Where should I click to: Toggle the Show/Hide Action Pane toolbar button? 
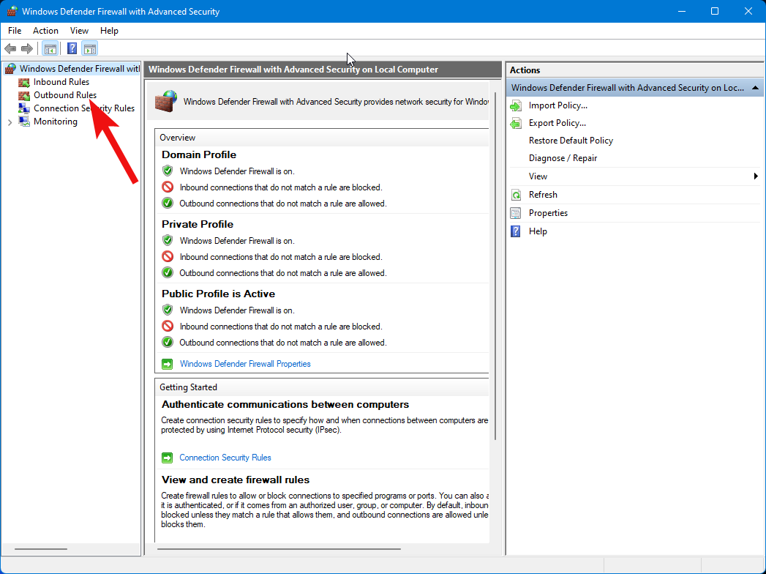pyautogui.click(x=89, y=49)
